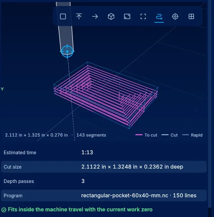Click the 'Fits inside the machine travel' message
214x217 pixels.
80,210
